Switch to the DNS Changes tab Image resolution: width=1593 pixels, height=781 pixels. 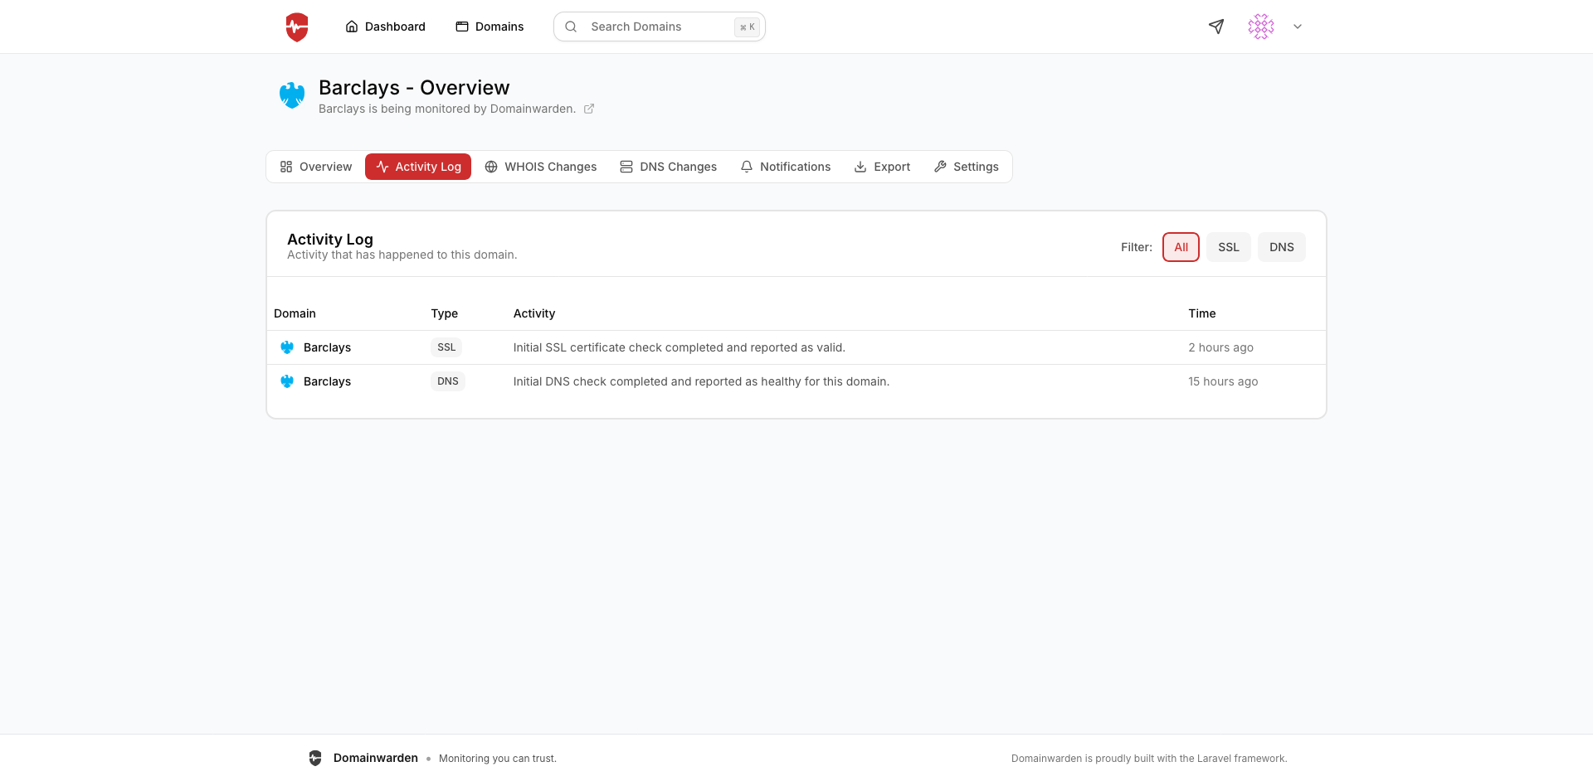click(669, 167)
